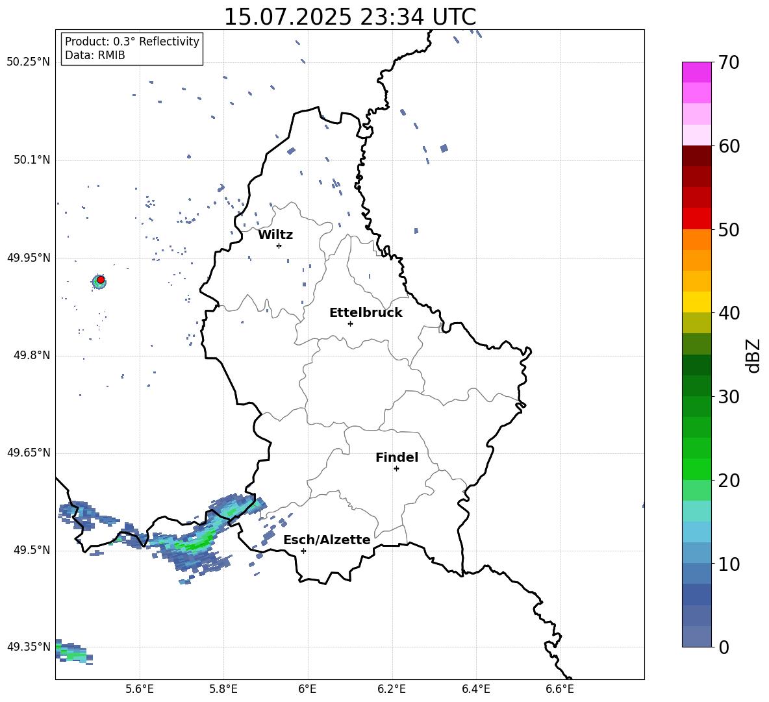The height and width of the screenshot is (702, 769).
Task: Click the Ettelbruck location cross marker
Action: (x=350, y=323)
